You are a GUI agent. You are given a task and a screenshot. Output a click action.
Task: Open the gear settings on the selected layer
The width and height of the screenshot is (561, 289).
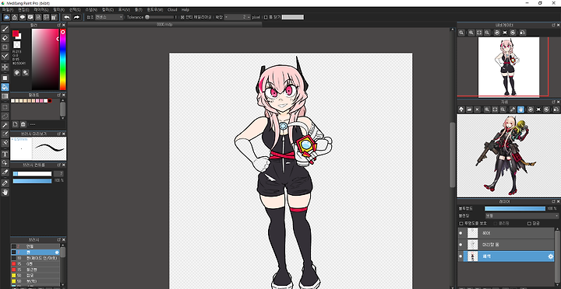(551, 256)
